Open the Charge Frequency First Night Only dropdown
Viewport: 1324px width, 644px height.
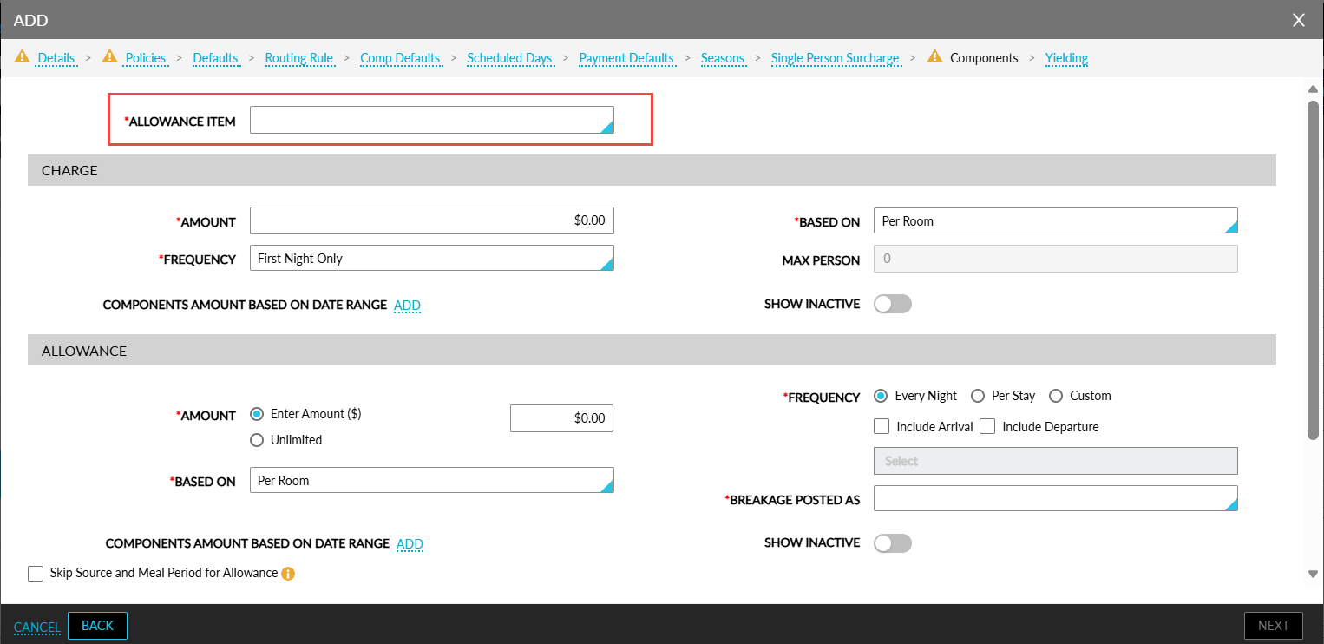pos(431,259)
